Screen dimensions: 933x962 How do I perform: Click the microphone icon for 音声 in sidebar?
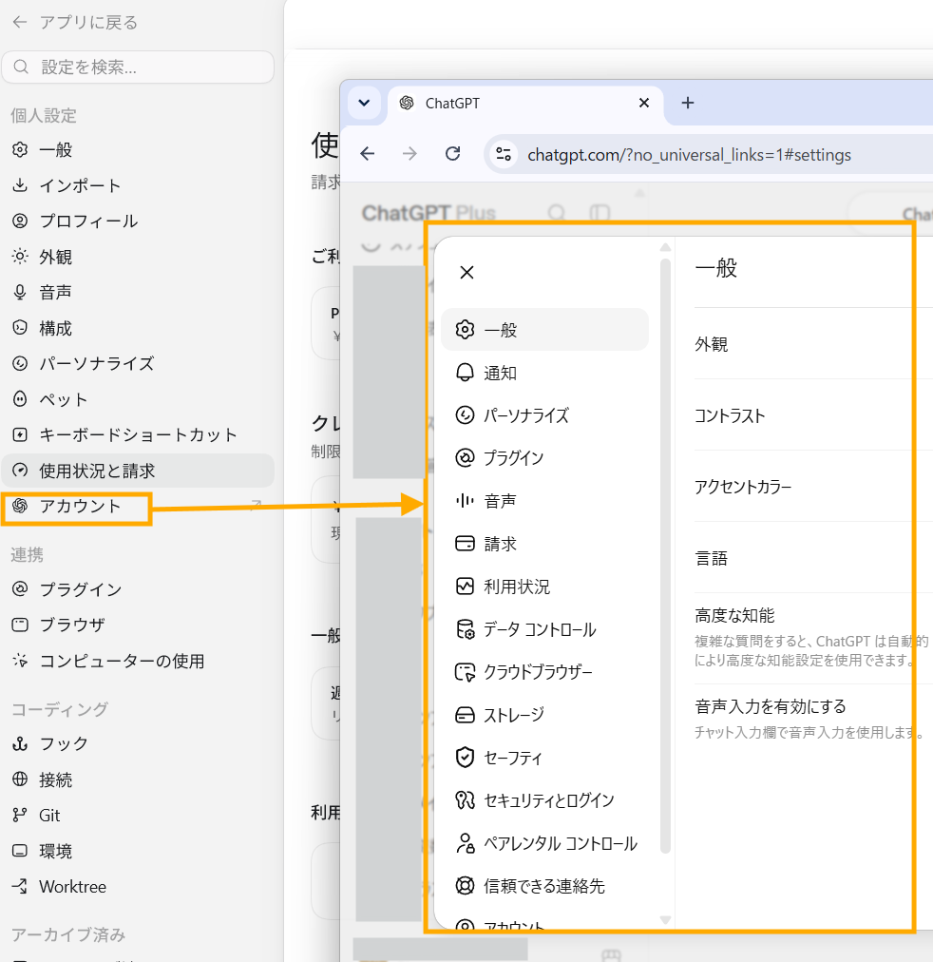point(20,293)
